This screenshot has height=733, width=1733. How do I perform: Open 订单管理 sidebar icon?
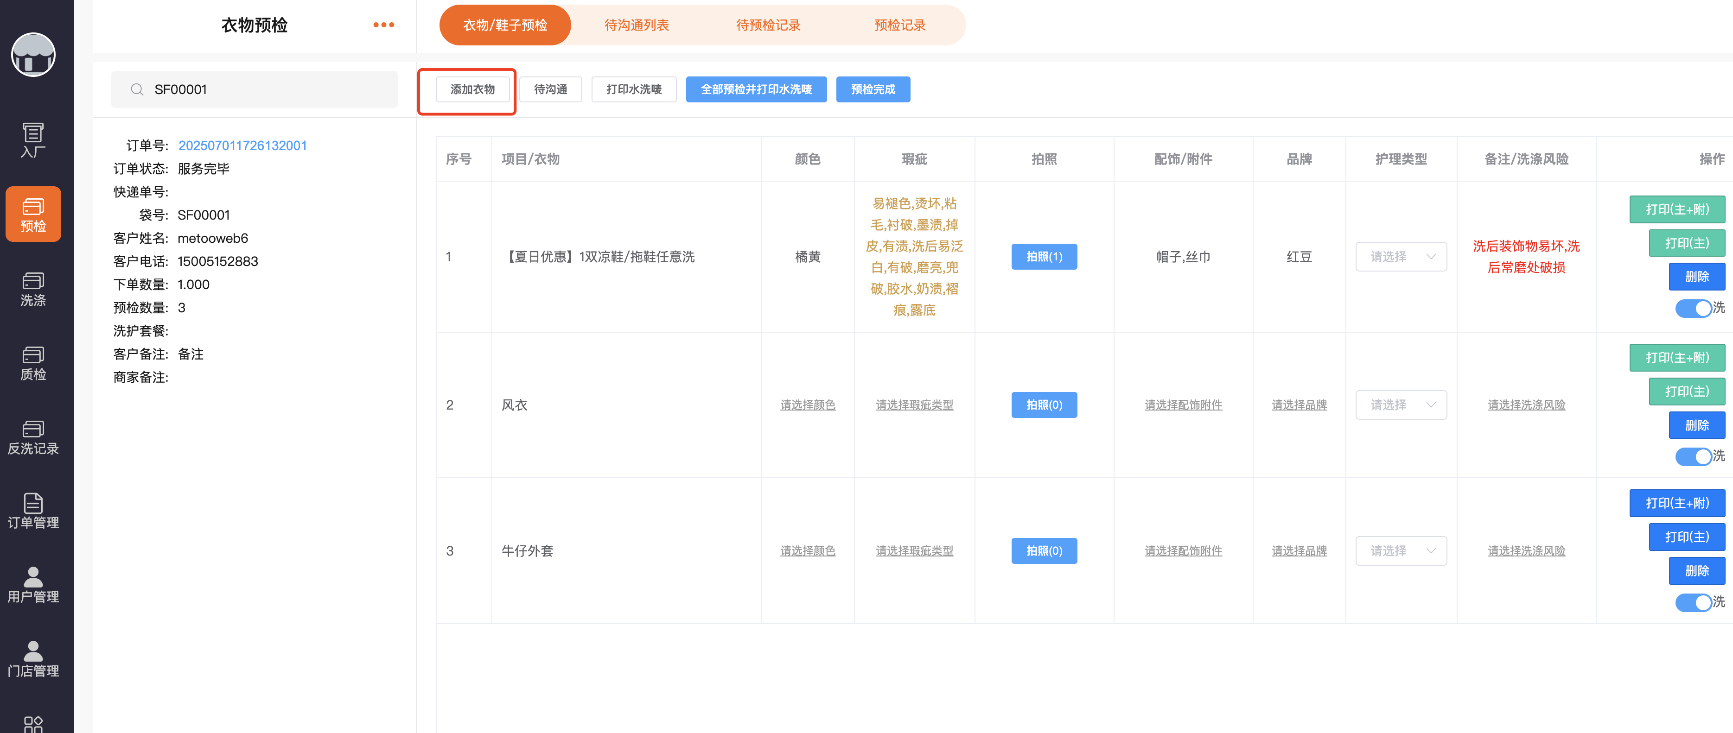click(33, 511)
